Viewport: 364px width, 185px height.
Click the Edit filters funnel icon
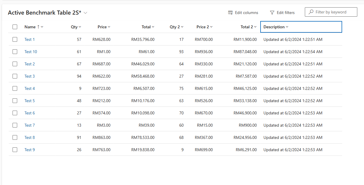point(272,13)
